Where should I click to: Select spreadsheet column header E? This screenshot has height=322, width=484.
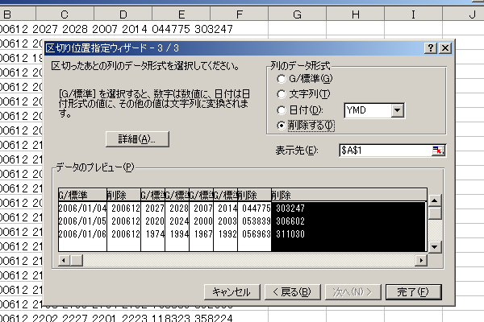[x=181, y=14]
